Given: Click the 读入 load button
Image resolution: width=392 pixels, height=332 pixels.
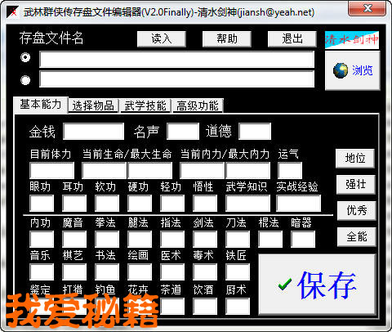Looking at the screenshot, I should 162,38.
